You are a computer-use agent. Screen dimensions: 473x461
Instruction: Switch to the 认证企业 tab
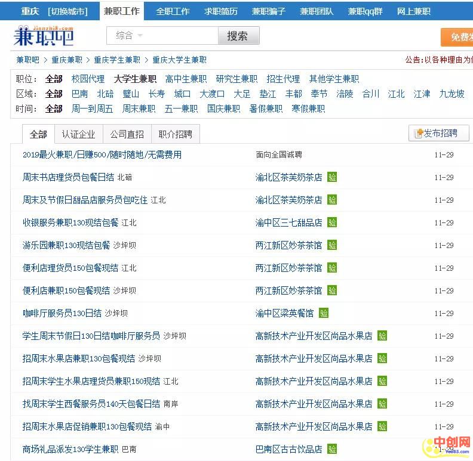[78, 134]
